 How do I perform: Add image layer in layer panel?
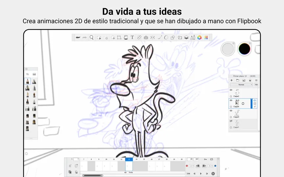pos(244,80)
